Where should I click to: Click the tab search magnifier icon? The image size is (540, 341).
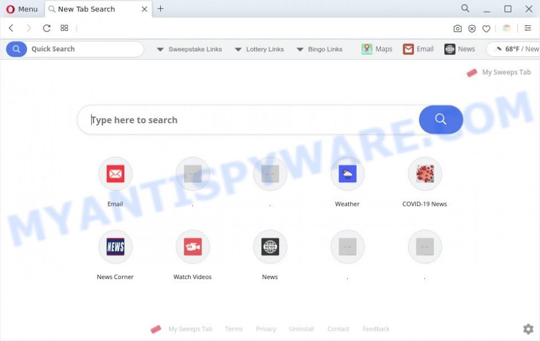click(x=465, y=8)
